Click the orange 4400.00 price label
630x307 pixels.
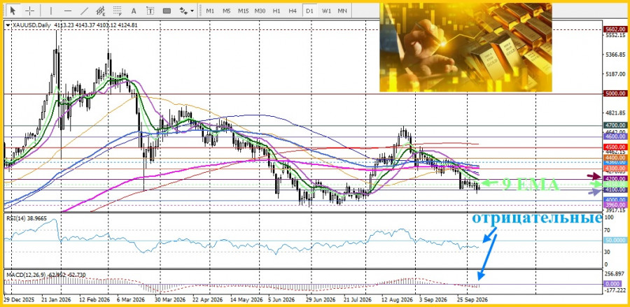[x=615, y=158]
